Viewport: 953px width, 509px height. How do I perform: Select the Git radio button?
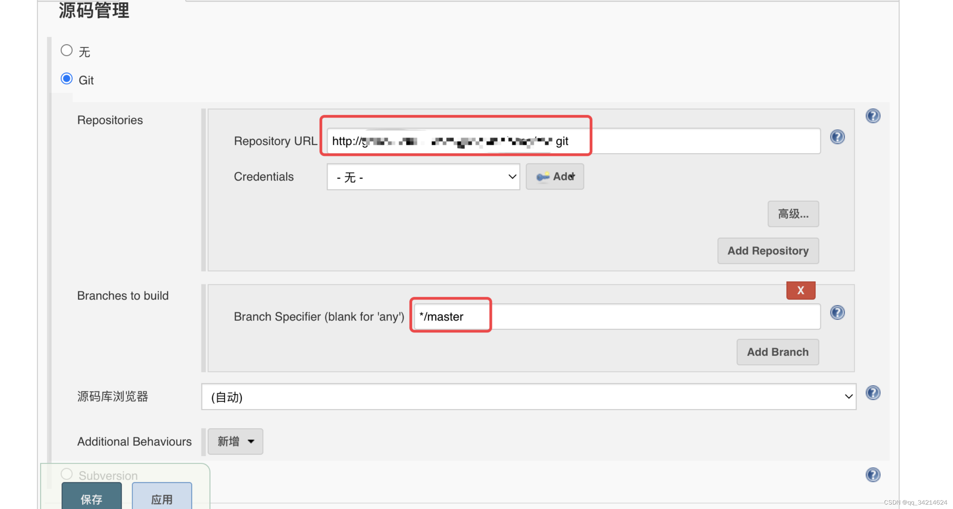[x=67, y=79]
